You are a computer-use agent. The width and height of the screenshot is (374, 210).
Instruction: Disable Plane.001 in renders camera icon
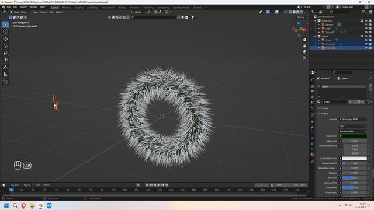click(370, 44)
